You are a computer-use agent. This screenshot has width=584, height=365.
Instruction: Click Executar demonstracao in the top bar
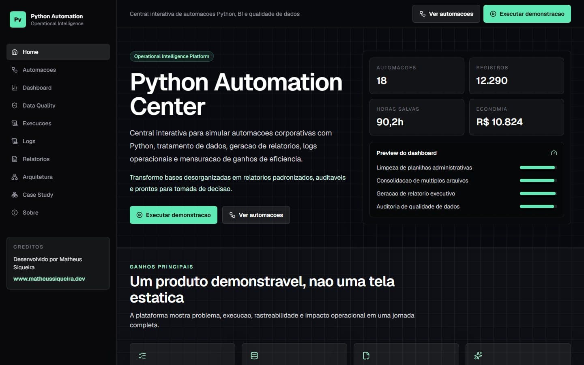click(x=527, y=14)
